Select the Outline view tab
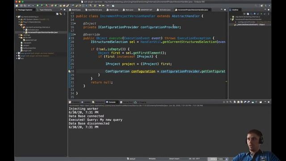The height and width of the screenshot is (161, 286). (235, 10)
